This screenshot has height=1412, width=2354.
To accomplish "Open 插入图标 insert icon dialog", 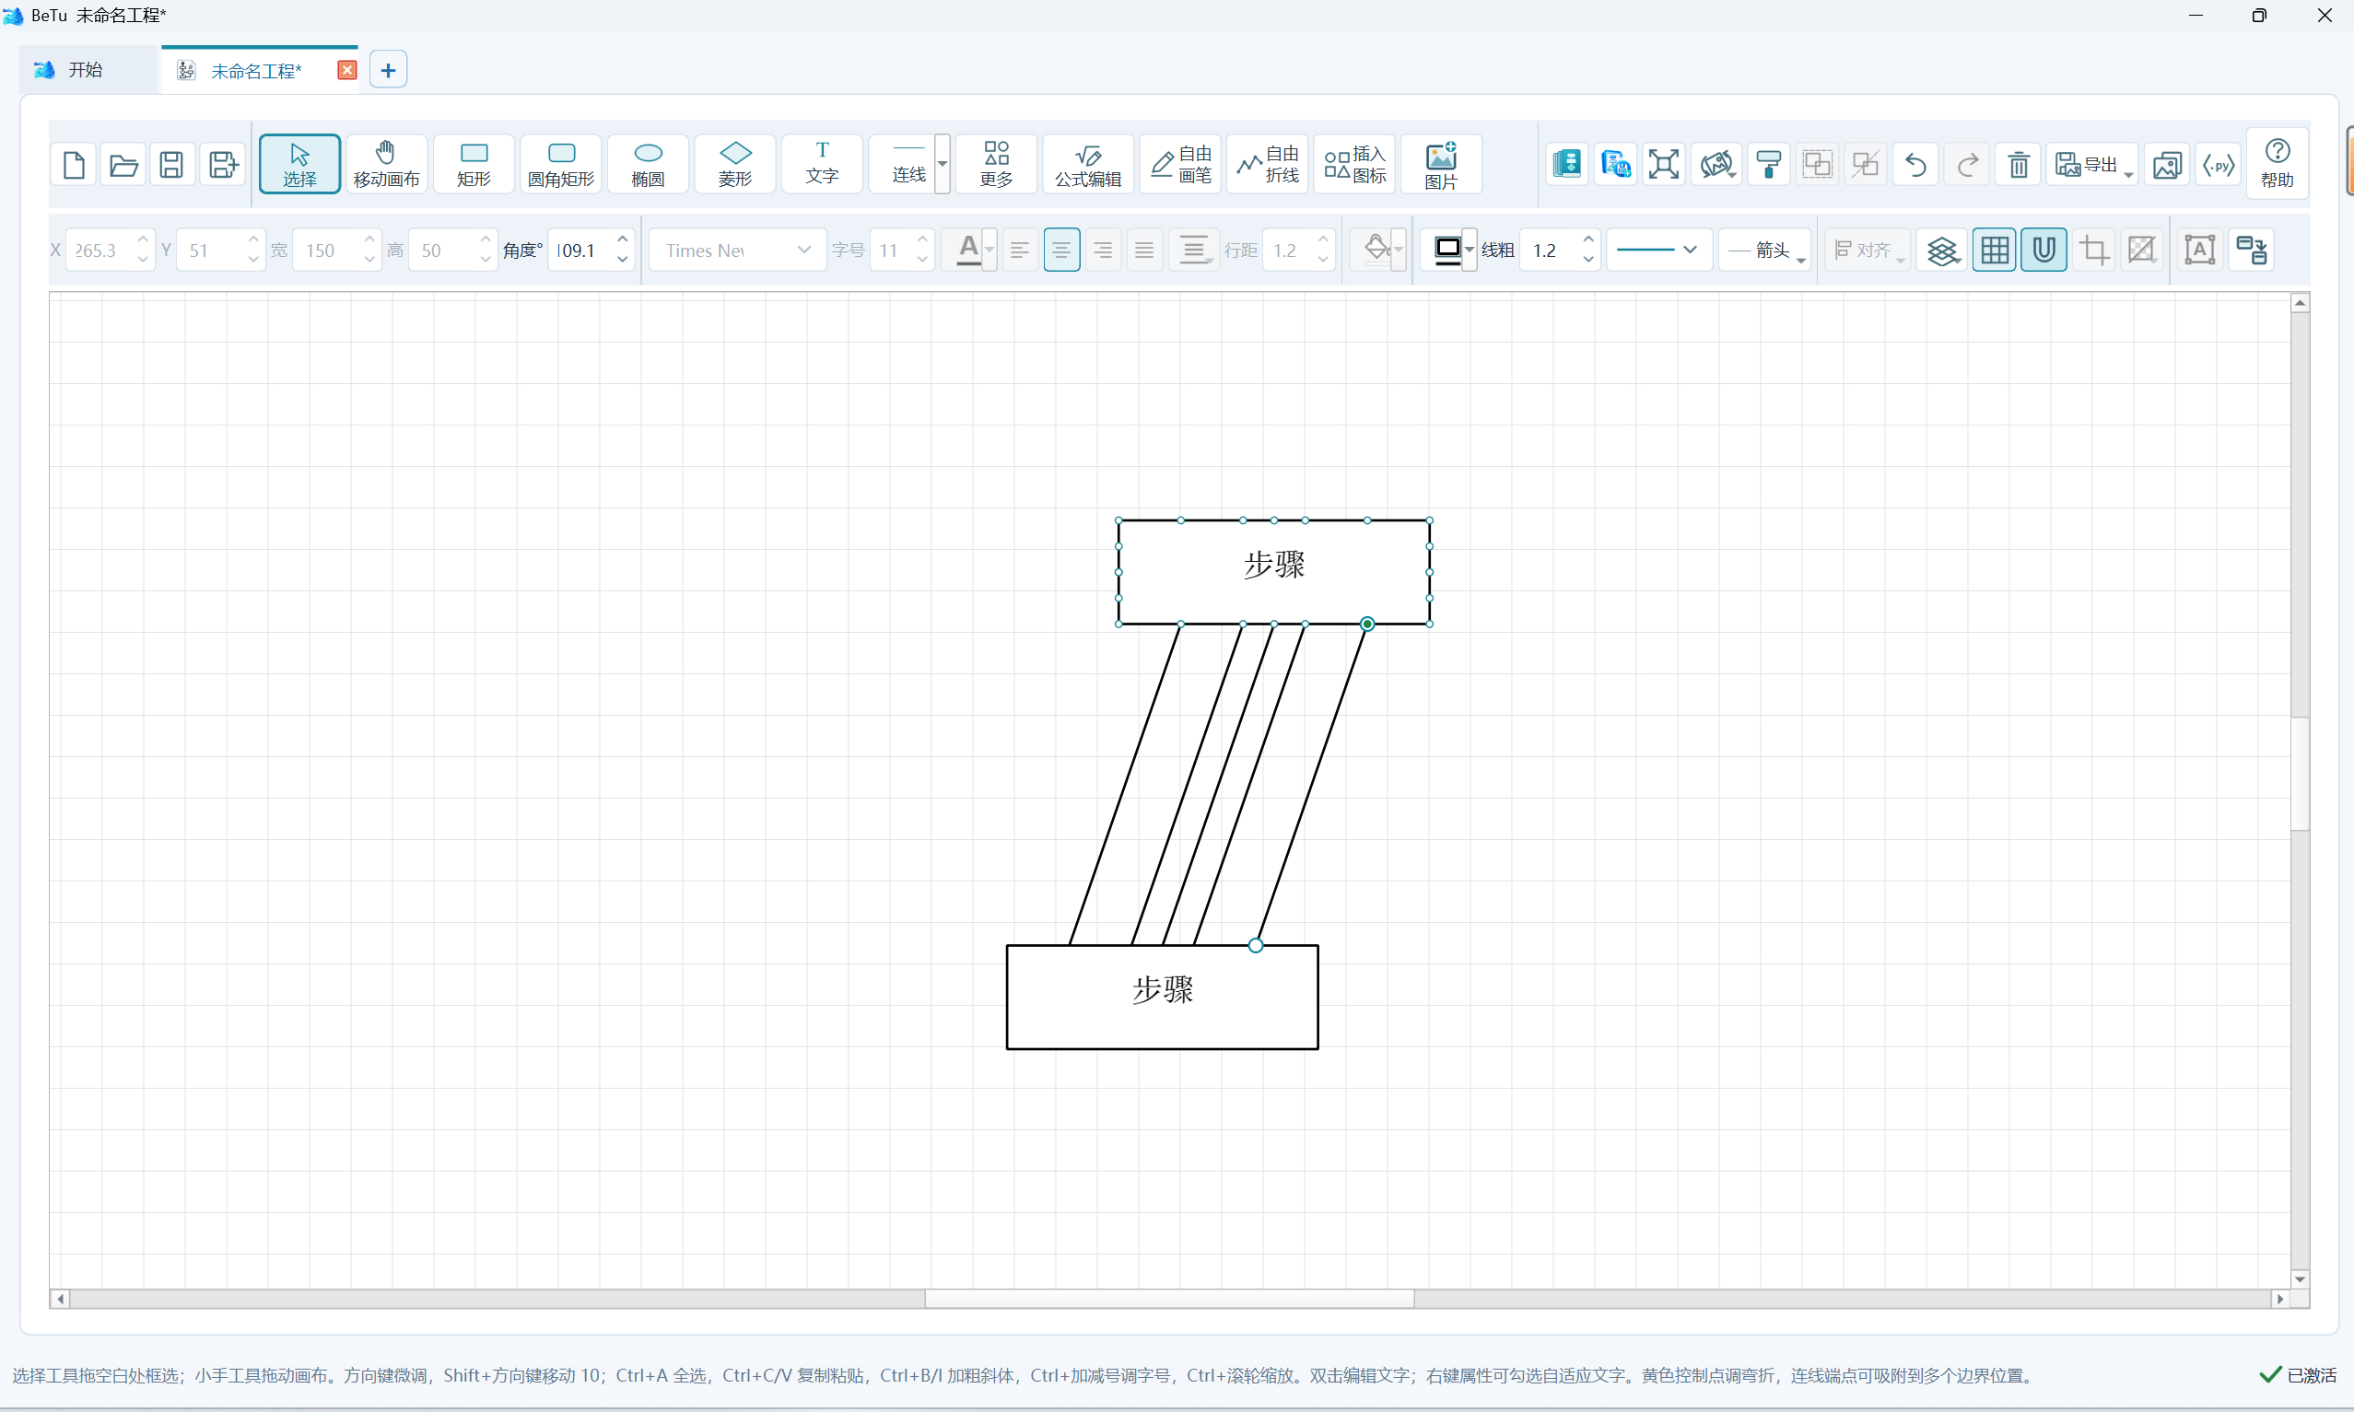I will [x=1355, y=165].
